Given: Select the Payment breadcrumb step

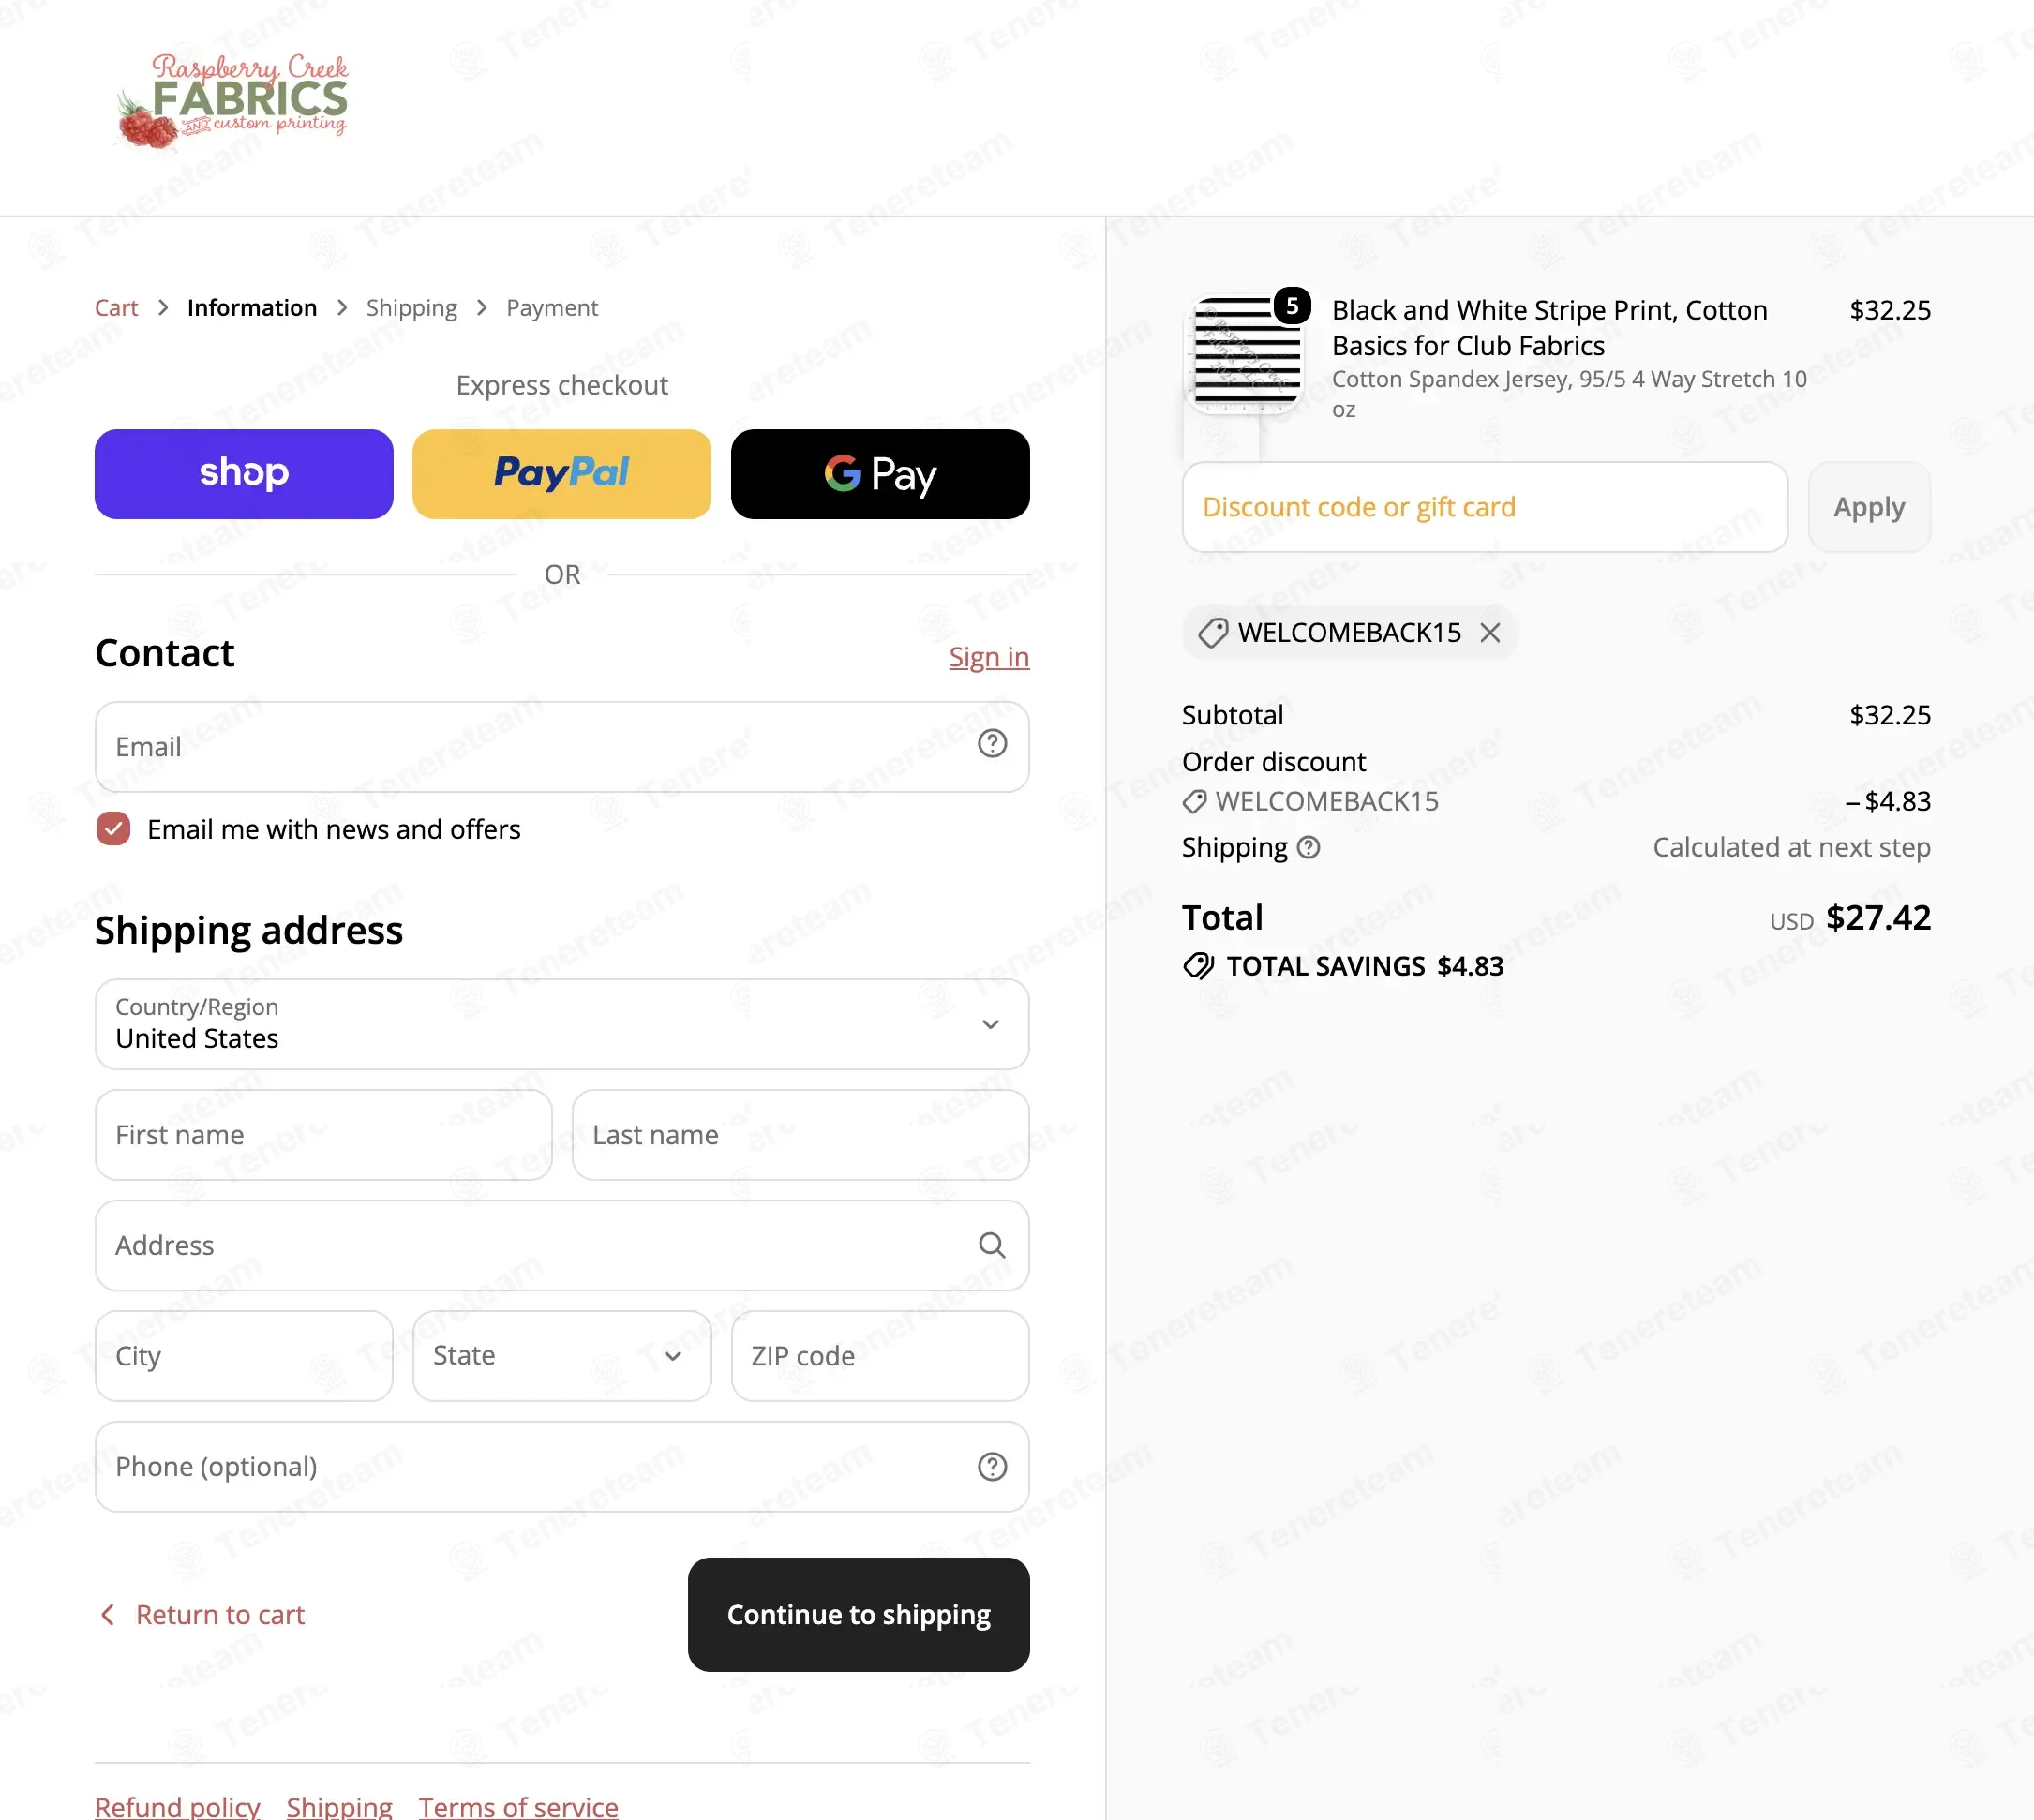Looking at the screenshot, I should [x=552, y=308].
